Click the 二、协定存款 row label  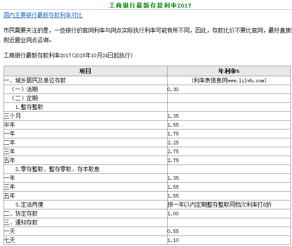pyautogui.click(x=21, y=214)
